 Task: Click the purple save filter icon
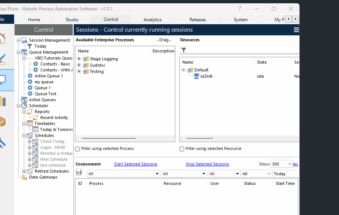pos(79,172)
